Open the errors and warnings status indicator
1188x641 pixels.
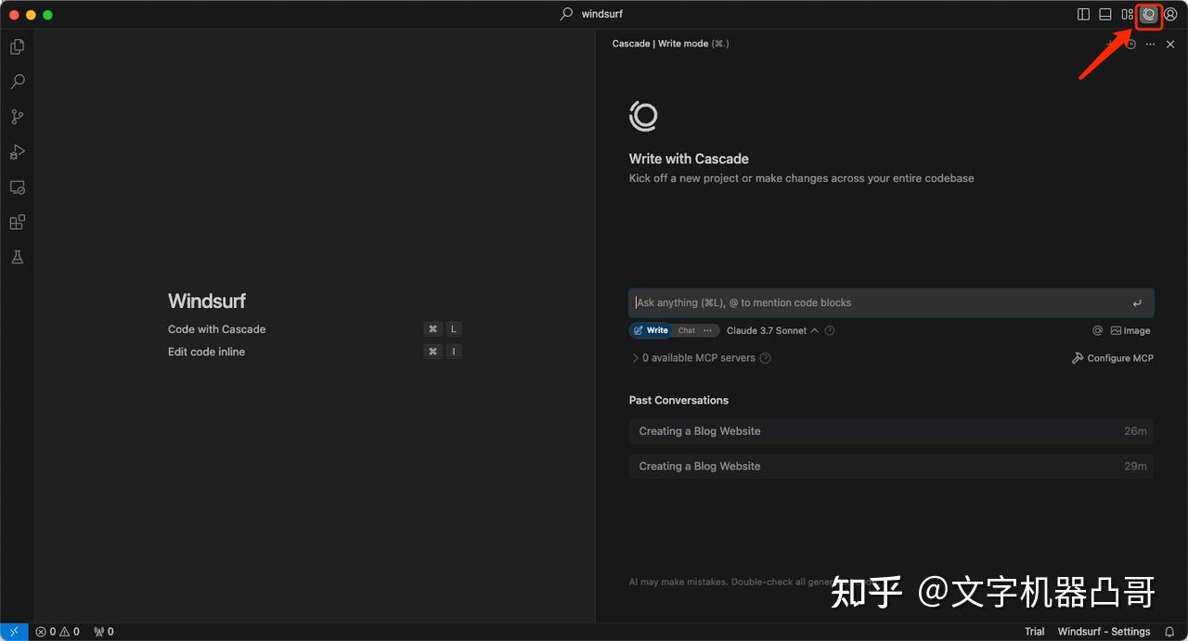[x=58, y=632]
